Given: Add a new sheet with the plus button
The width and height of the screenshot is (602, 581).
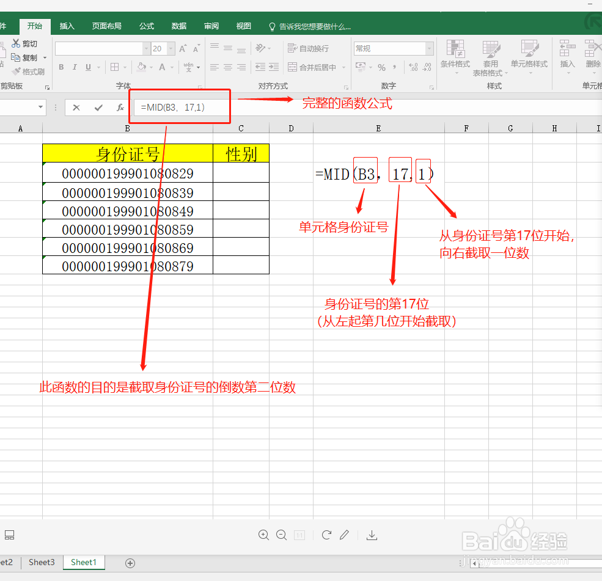Looking at the screenshot, I should tap(130, 563).
